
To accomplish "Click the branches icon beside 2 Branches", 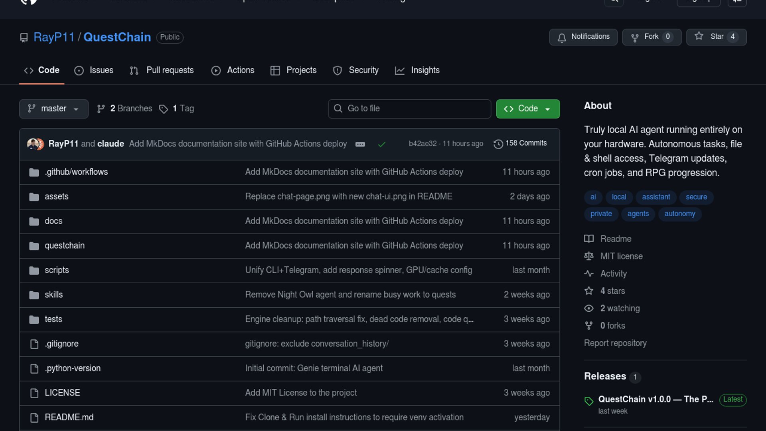I will pos(101,109).
